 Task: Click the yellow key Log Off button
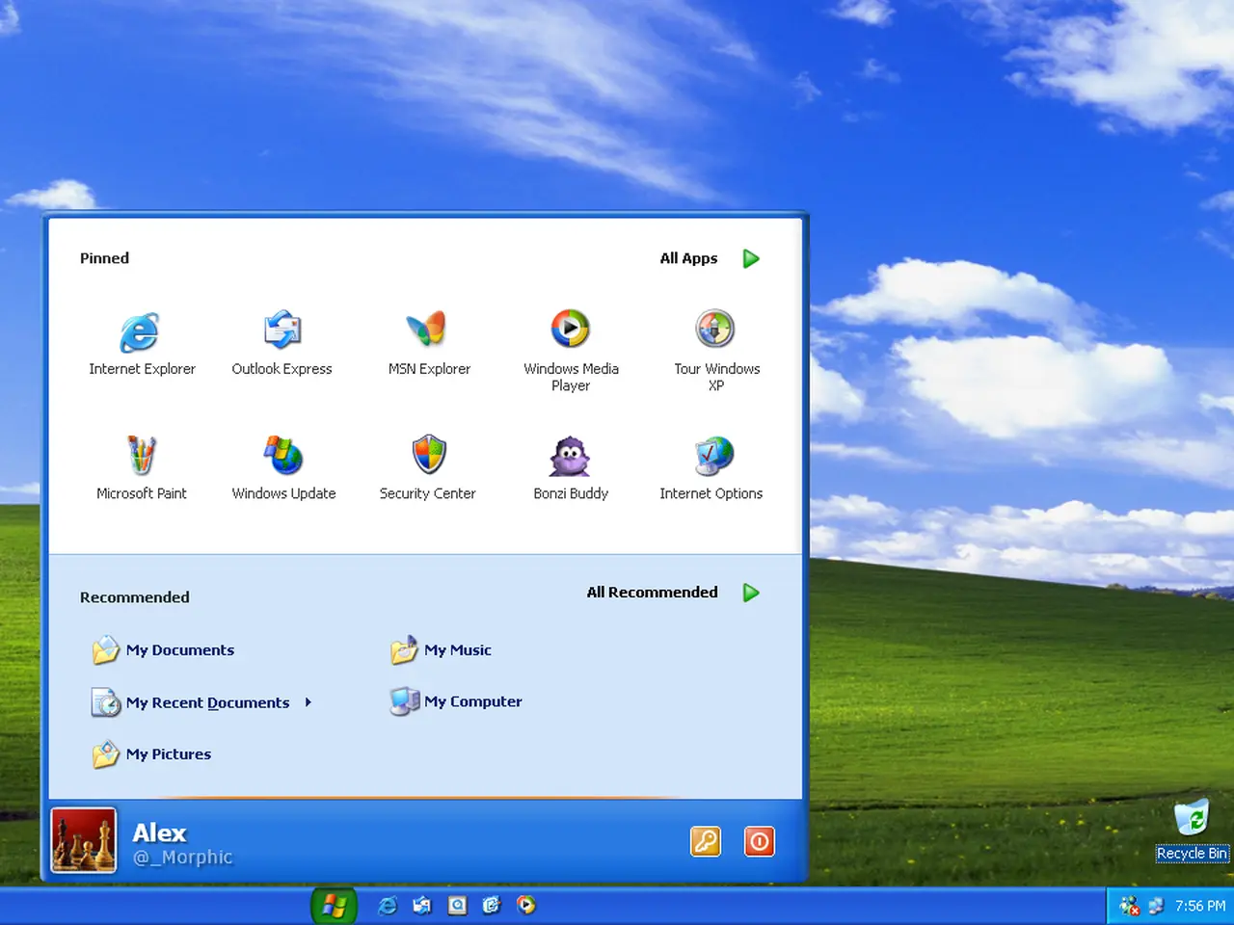pyautogui.click(x=706, y=841)
